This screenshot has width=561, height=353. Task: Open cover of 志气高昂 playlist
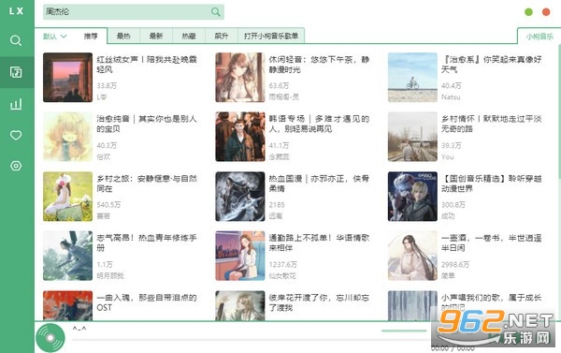(x=67, y=256)
